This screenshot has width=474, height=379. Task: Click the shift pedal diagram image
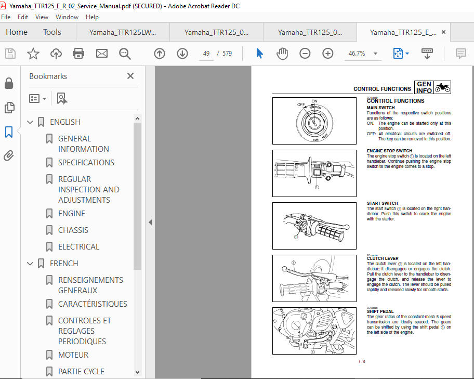tap(314, 331)
